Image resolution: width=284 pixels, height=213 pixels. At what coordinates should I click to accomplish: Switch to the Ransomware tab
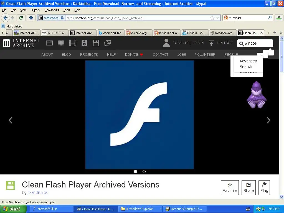pyautogui.click(x=223, y=33)
